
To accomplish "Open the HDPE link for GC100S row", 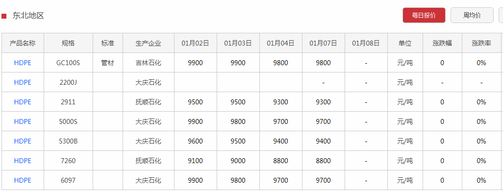I will click(23, 63).
